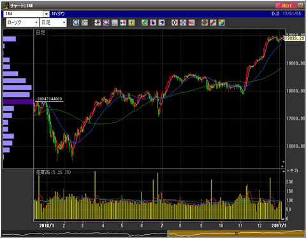Image resolution: width=306 pixels, height=238 pixels.
Task: Click the blue circle marker icon
Action: pos(183,22)
